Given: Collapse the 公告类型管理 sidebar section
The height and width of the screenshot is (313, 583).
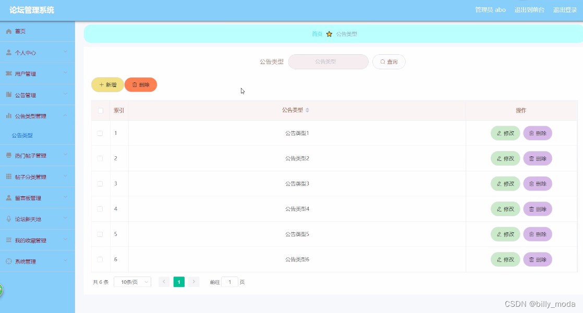Looking at the screenshot, I should (x=37, y=116).
